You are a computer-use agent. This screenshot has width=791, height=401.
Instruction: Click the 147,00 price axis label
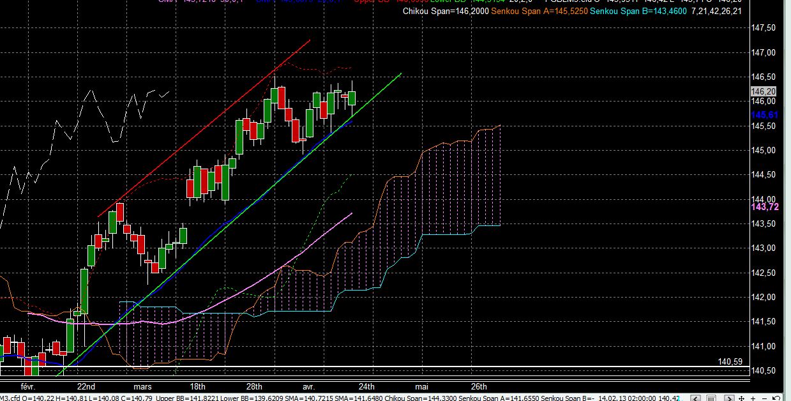tap(764, 52)
